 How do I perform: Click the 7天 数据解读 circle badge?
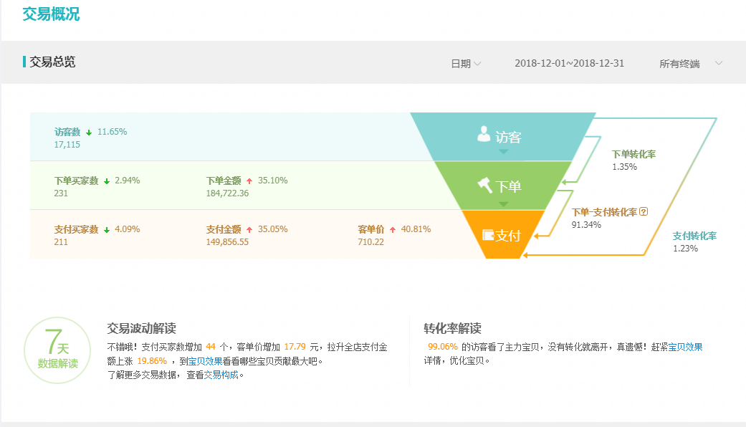click(x=57, y=350)
